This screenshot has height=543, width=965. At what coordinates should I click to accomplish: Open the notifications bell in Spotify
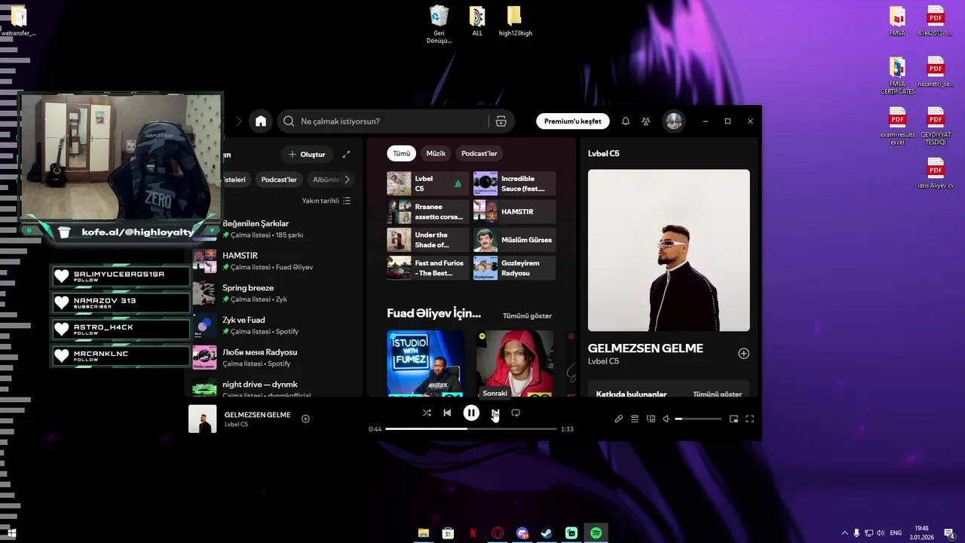(625, 121)
